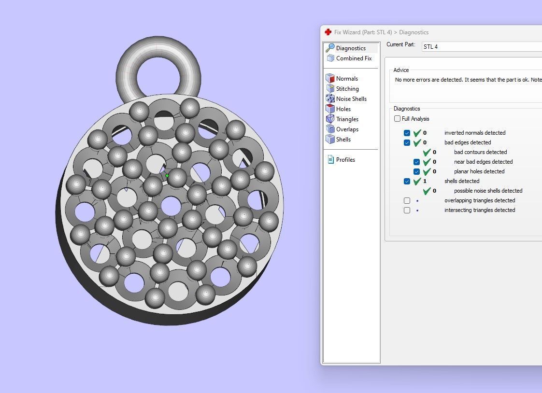Screen dimensions: 542x393
Task: Open the Holes fix icon
Action: (x=330, y=109)
